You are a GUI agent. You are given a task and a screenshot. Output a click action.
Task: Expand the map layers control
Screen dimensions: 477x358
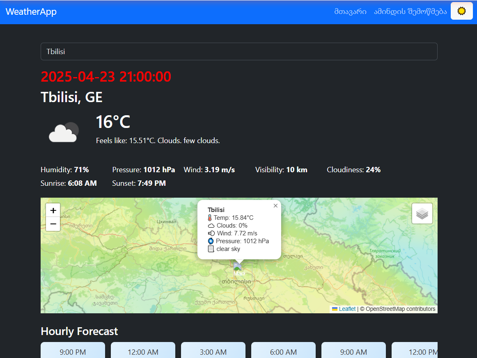point(422,213)
